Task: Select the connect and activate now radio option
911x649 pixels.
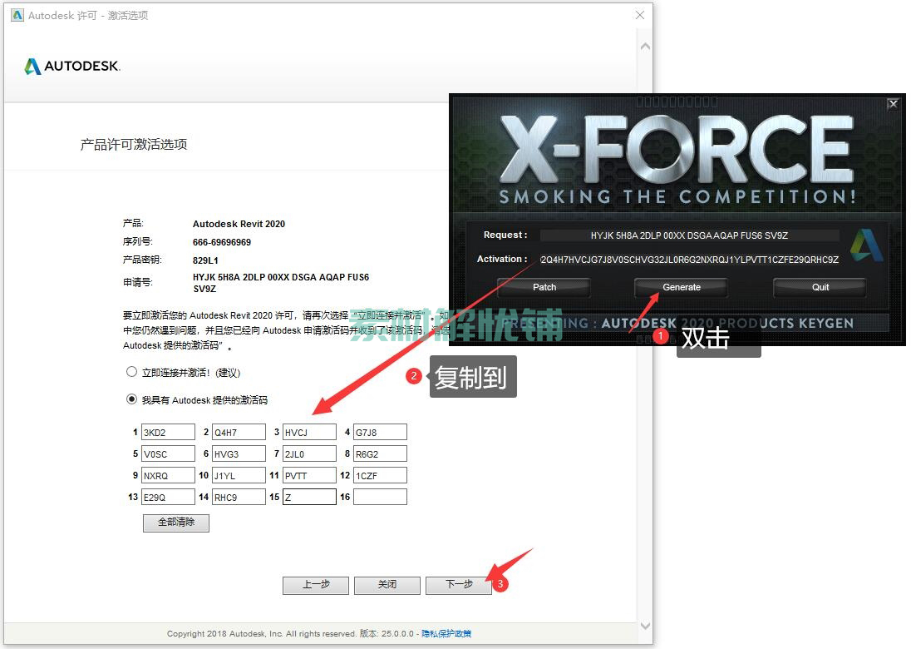Action: 132,372
